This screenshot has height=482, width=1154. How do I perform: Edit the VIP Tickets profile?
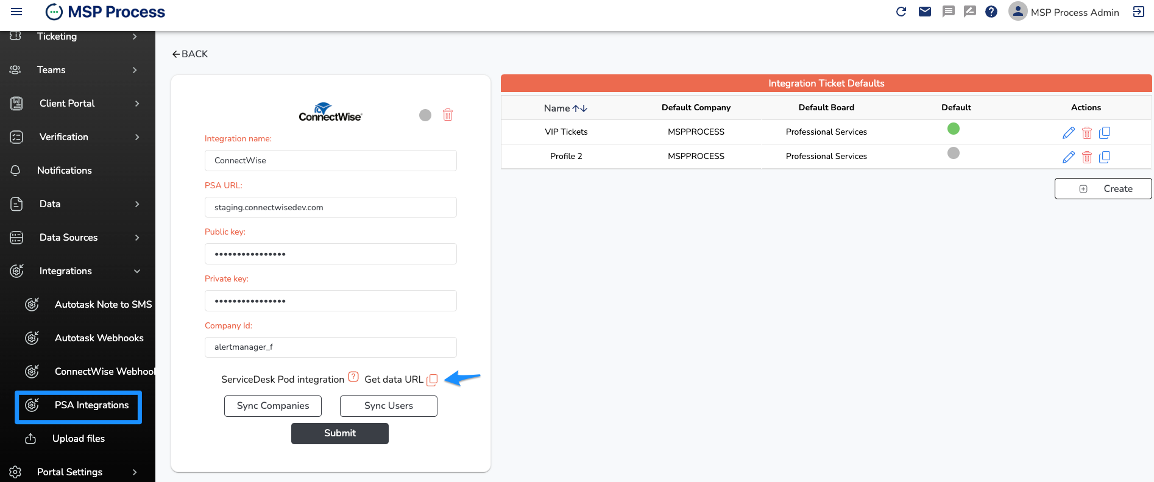pyautogui.click(x=1068, y=133)
